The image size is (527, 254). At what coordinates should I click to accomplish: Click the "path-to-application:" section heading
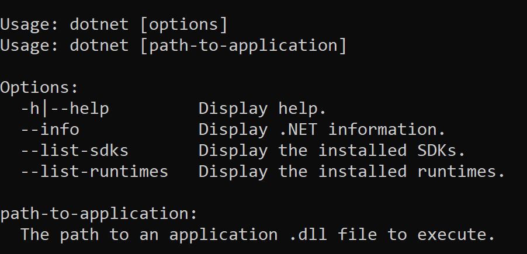99,214
